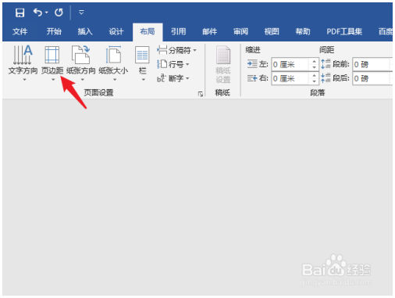The height and width of the screenshot is (298, 395).
Task: Click the 段前 spacing before input field
Action: tap(372, 64)
